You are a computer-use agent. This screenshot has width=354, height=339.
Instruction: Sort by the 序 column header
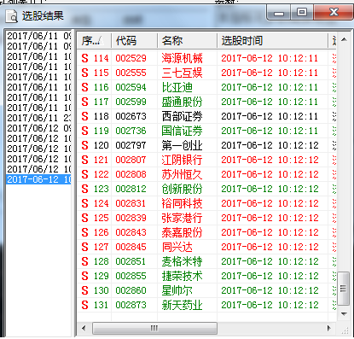pyautogui.click(x=94, y=41)
